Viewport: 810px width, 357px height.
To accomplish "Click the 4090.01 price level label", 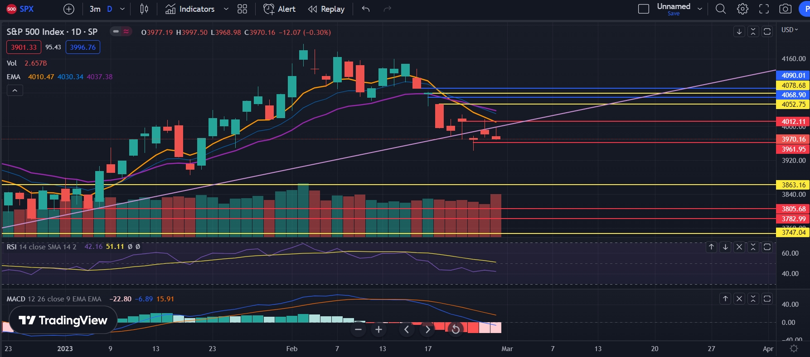I will coord(793,76).
